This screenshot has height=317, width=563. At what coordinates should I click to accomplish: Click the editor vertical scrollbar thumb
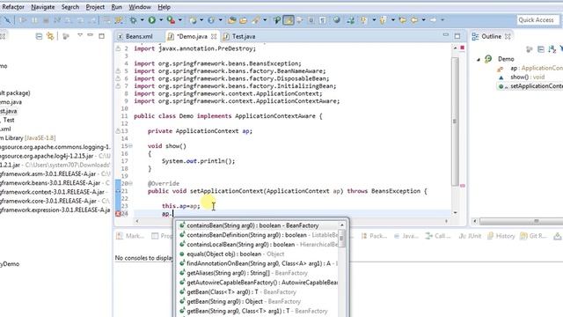[x=455, y=121]
